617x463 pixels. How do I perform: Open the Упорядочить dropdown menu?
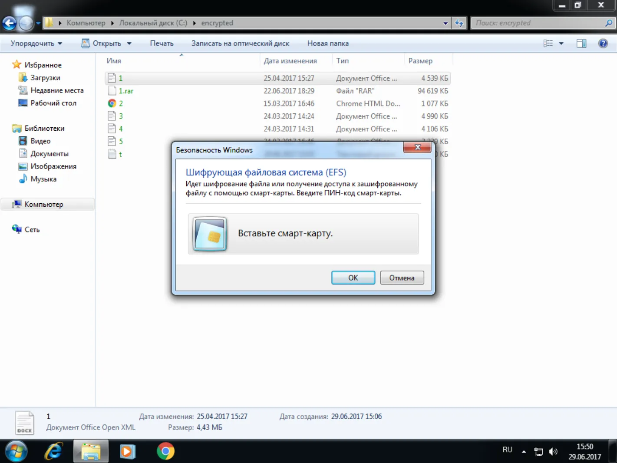tap(36, 43)
